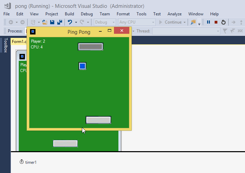Stop debugging with the red square icon
Image resolution: width=245 pixels, height=173 pixels.
[216, 22]
